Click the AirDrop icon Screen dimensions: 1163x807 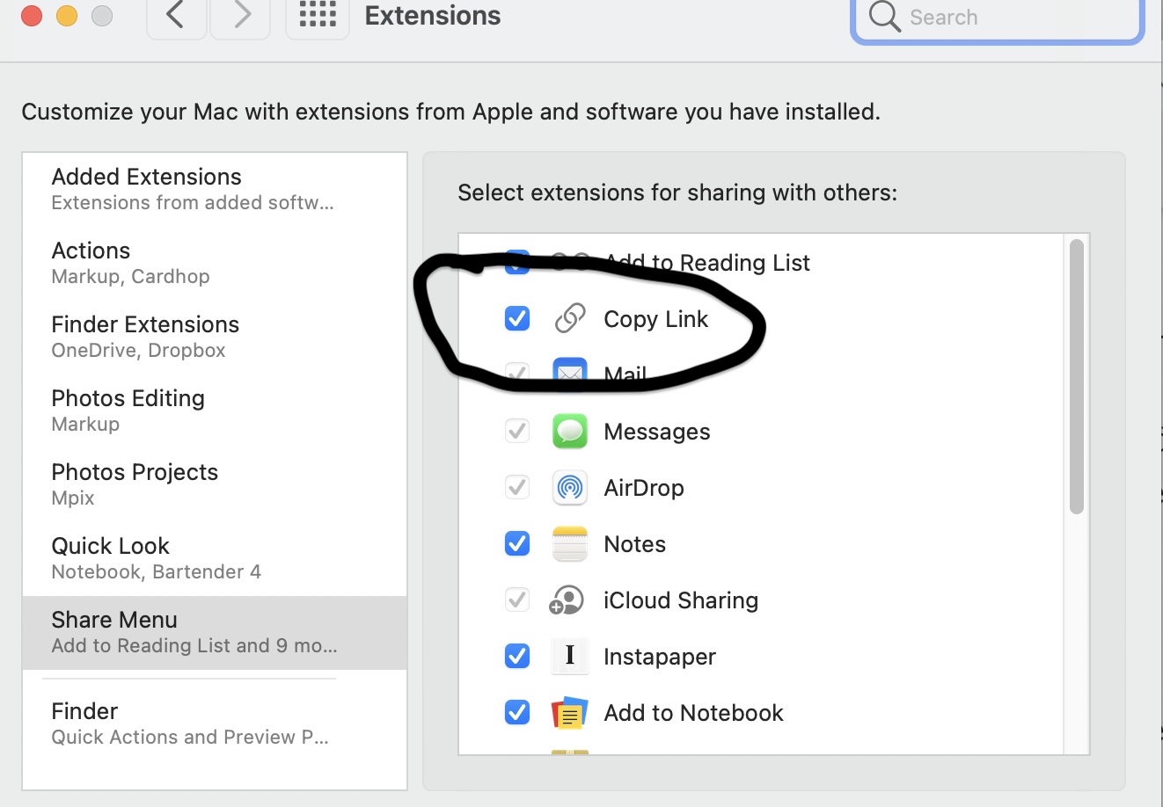tap(570, 488)
